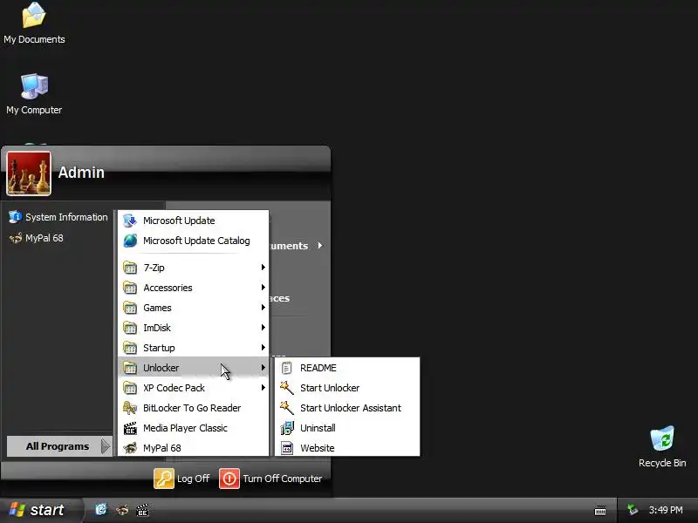Select the Recycle Bin desktop icon
This screenshot has height=523, width=698.
[662, 446]
